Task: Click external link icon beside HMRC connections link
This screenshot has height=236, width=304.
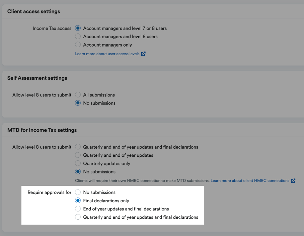Action: point(293,180)
